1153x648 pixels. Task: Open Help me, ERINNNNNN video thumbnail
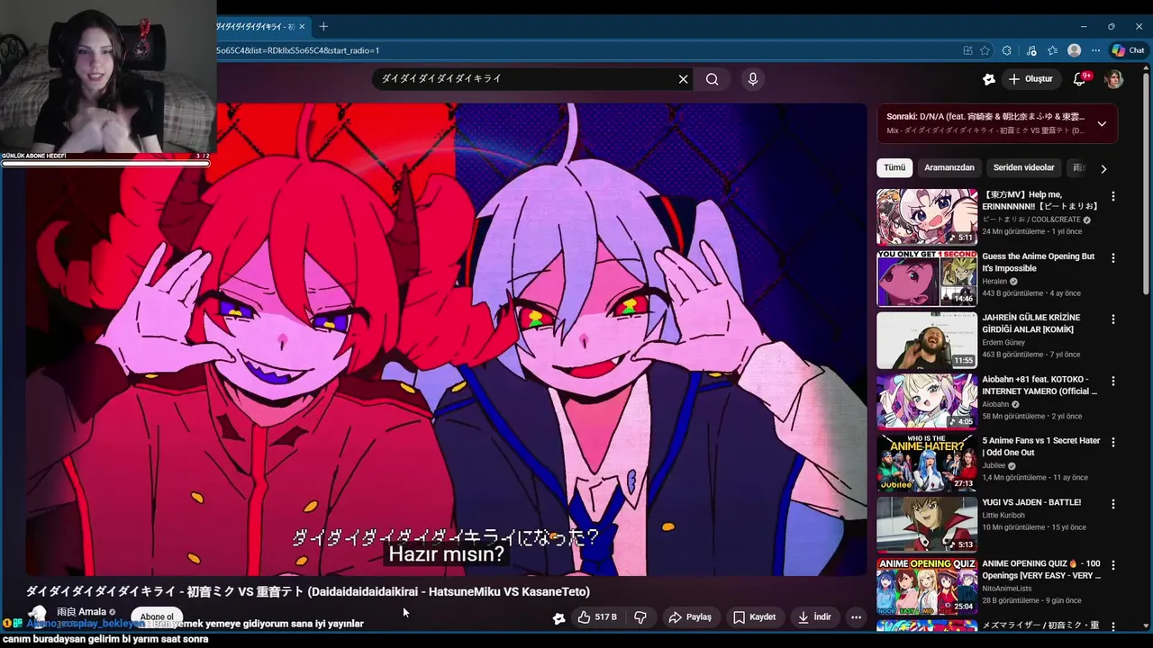coord(927,217)
